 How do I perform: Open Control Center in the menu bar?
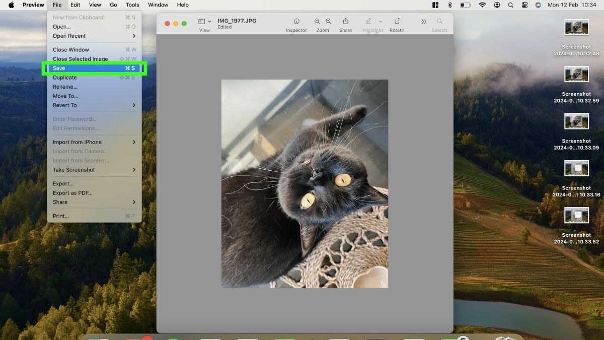tap(524, 5)
